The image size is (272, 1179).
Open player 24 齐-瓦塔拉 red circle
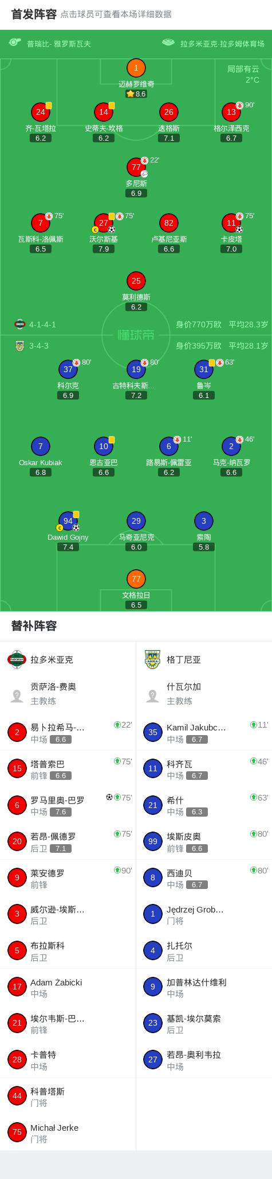(x=41, y=112)
